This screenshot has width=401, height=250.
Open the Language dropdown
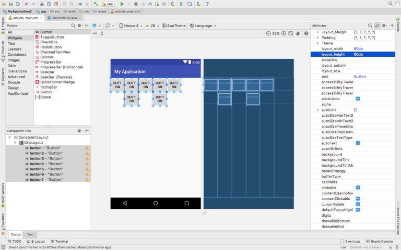(x=203, y=26)
